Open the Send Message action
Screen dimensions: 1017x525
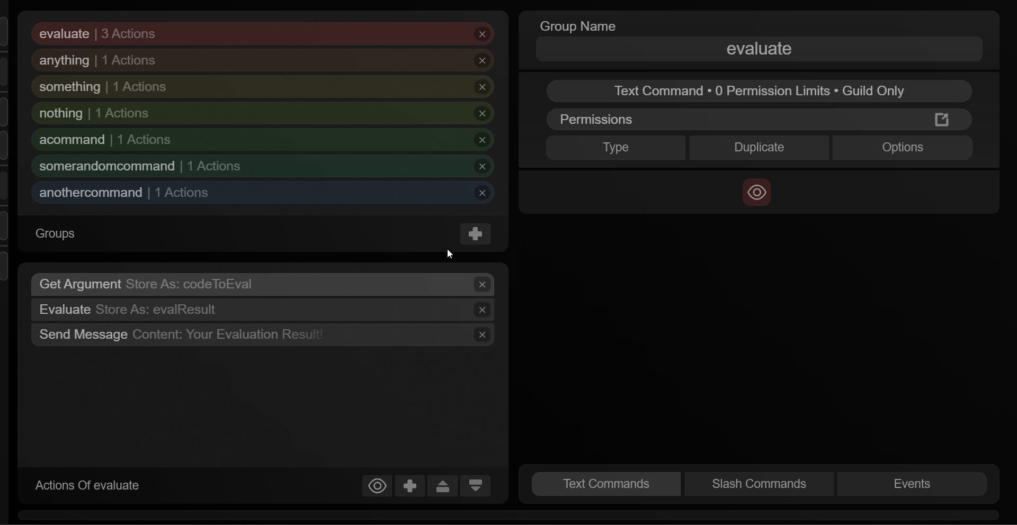(262, 335)
